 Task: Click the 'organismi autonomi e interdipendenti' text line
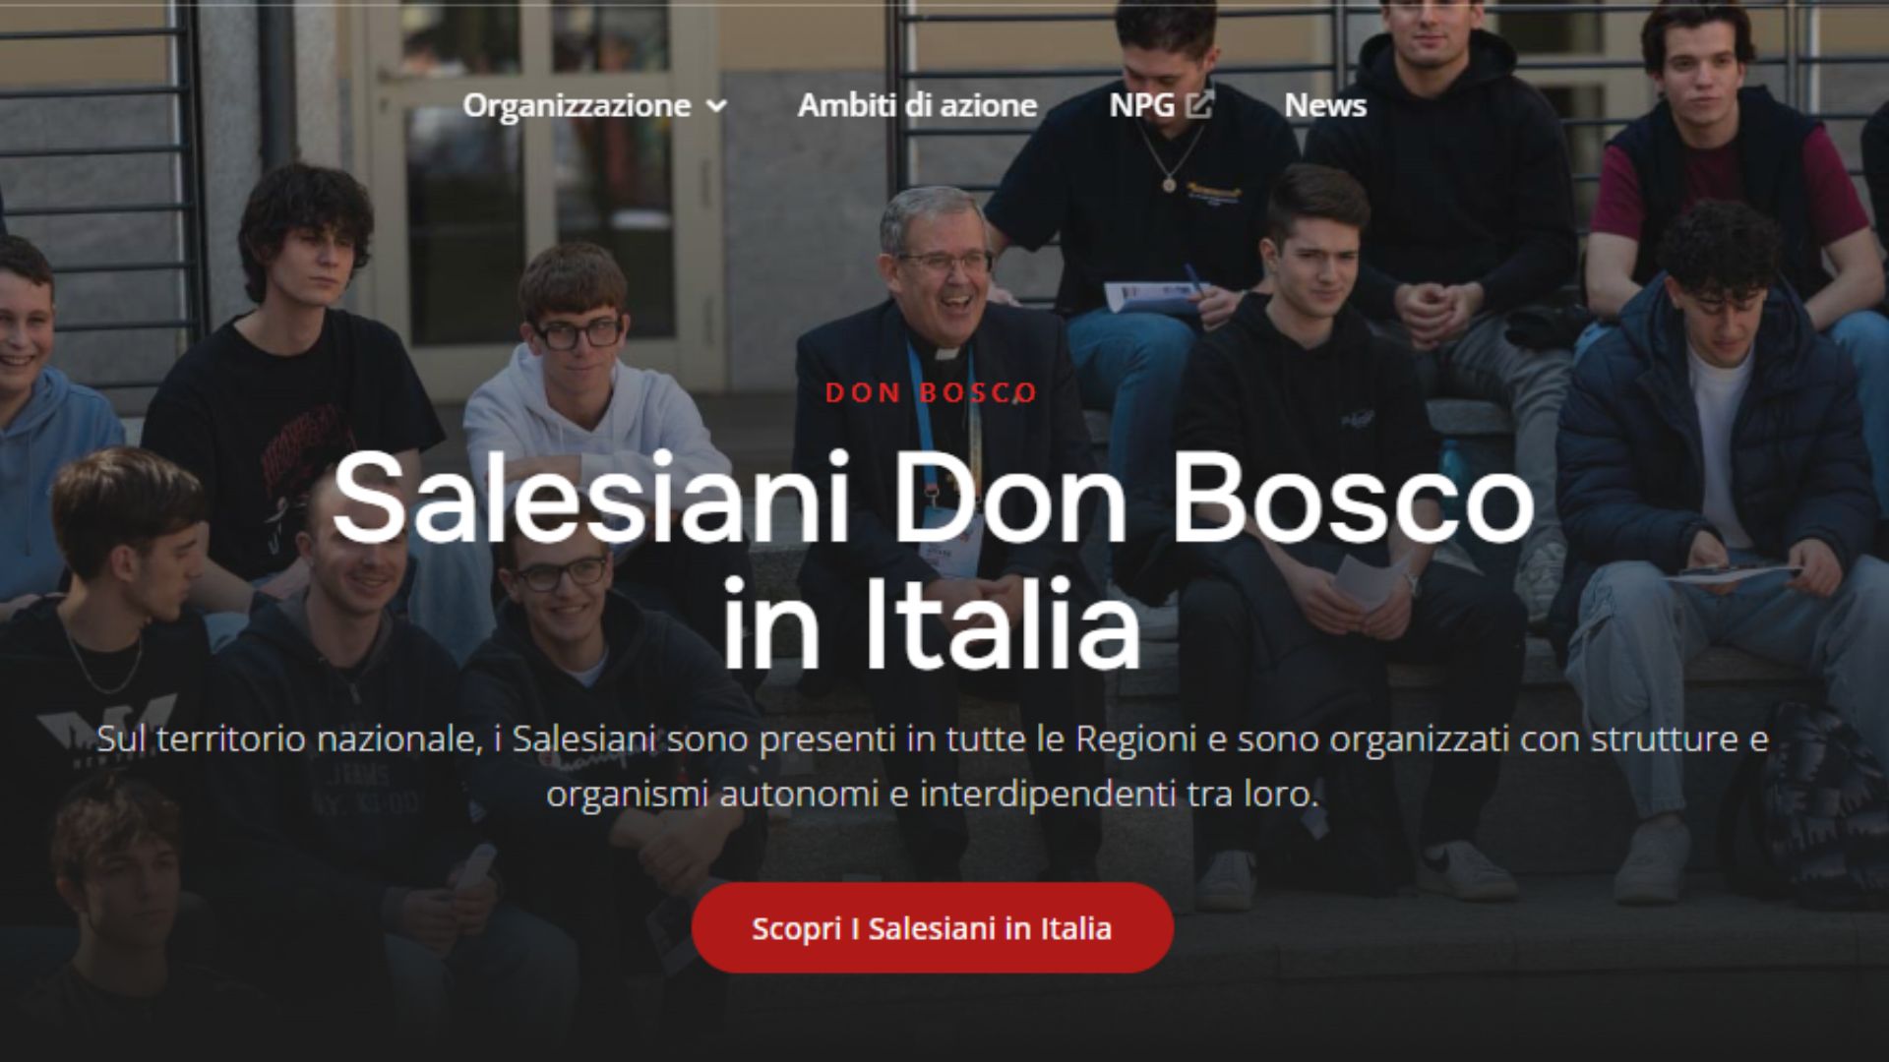pyautogui.click(x=932, y=793)
